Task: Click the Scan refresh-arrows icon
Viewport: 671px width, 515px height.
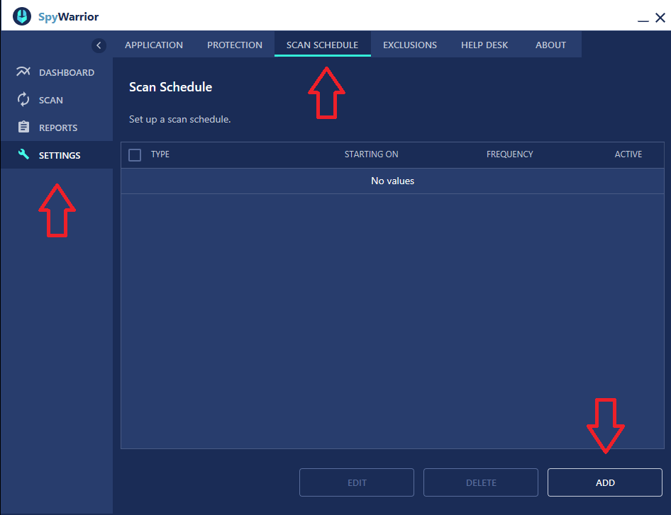Action: pos(23,100)
